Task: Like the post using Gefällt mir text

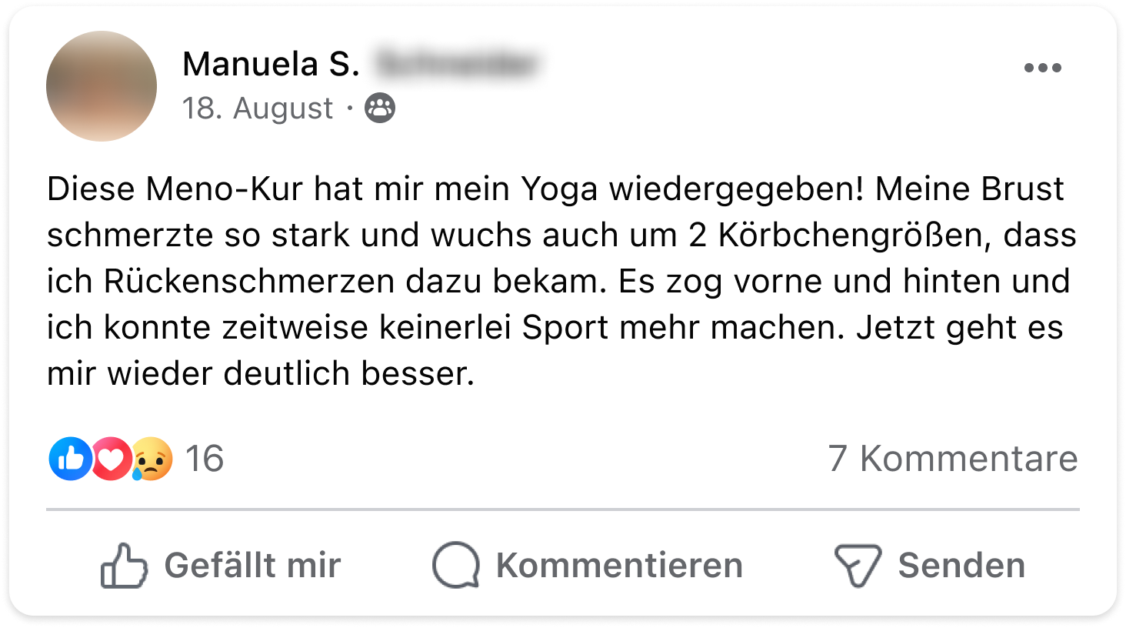Action: [x=252, y=566]
